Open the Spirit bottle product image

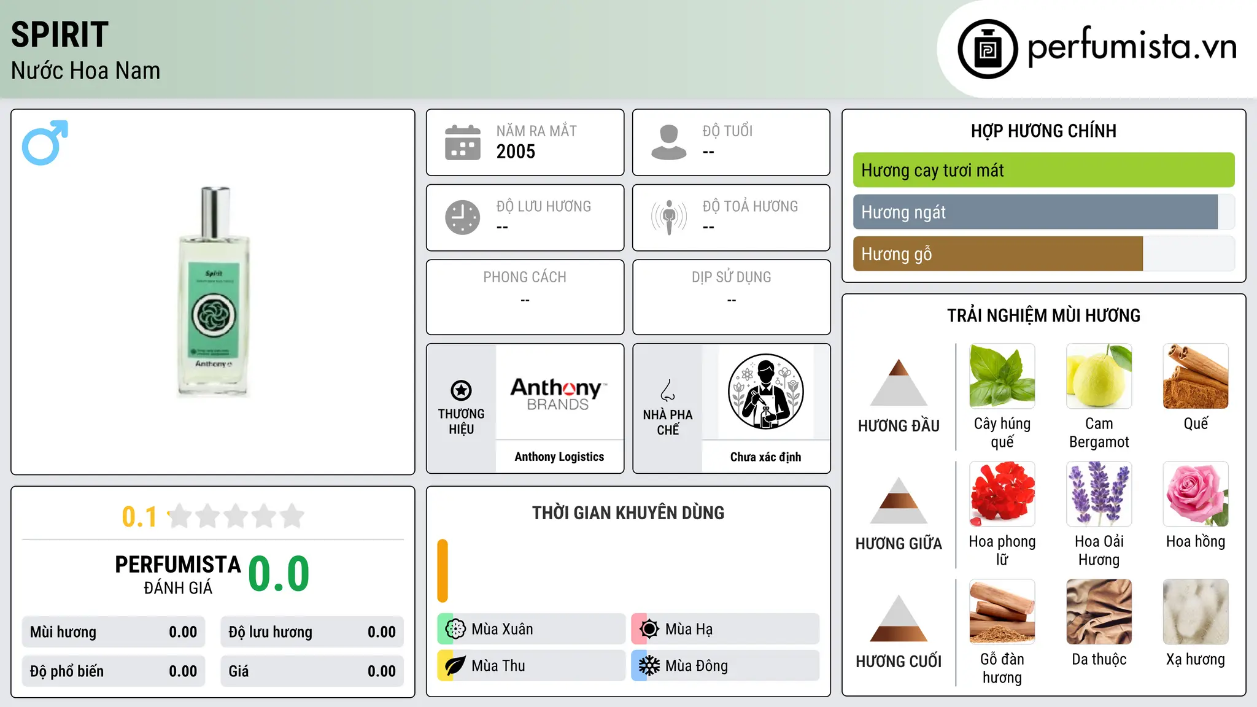213,292
